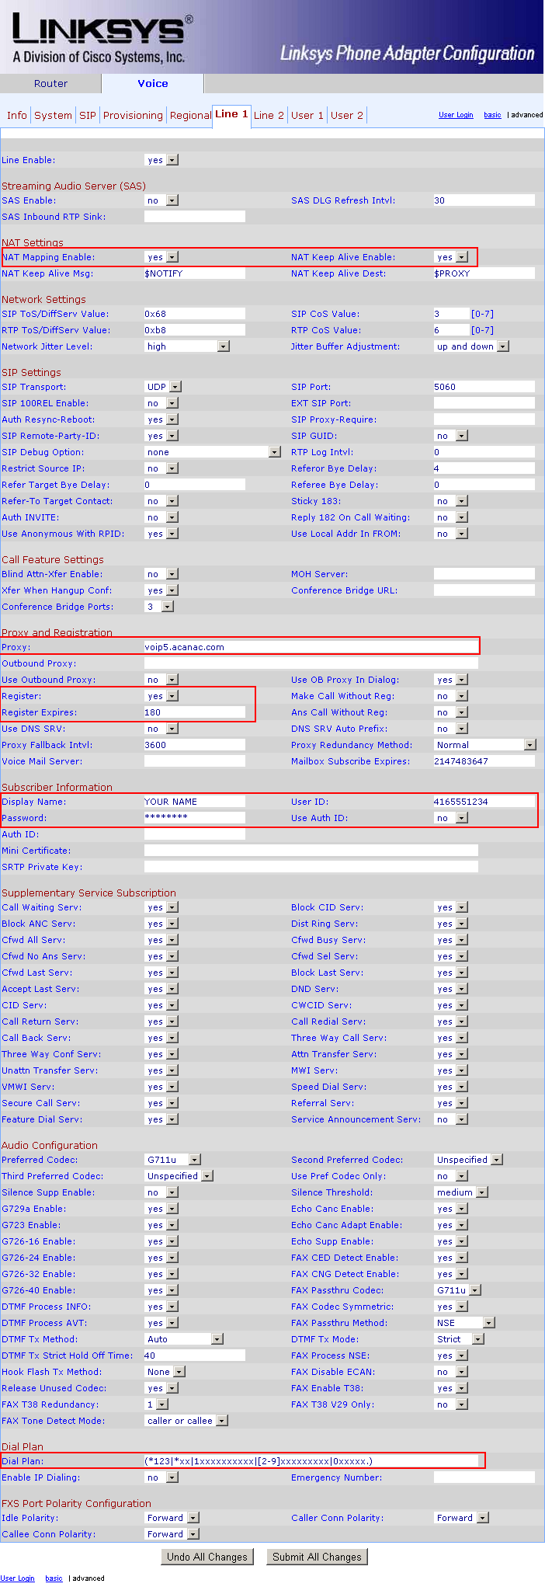Click the User ID field
545x1587 pixels.
tap(484, 802)
